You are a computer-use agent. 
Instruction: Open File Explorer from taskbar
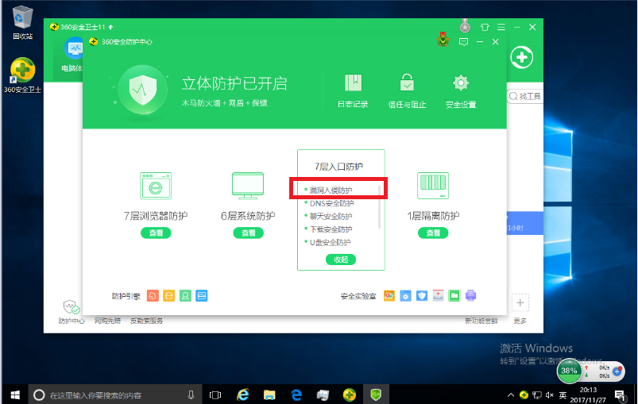[269, 394]
